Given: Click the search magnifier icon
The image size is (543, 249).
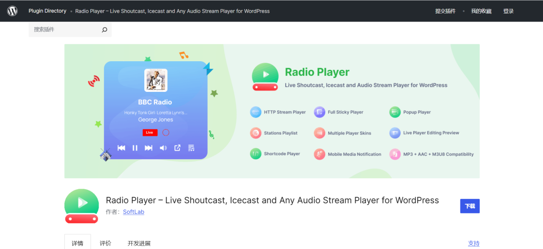Looking at the screenshot, I should pyautogui.click(x=105, y=30).
